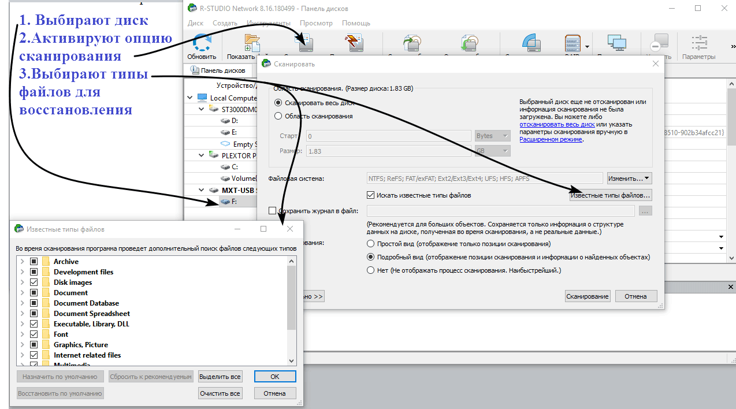
Task: Uncheck the Executable, Library, DLL checkbox
Action: click(x=34, y=324)
